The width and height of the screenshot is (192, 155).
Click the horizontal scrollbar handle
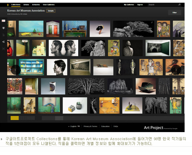(59, 118)
